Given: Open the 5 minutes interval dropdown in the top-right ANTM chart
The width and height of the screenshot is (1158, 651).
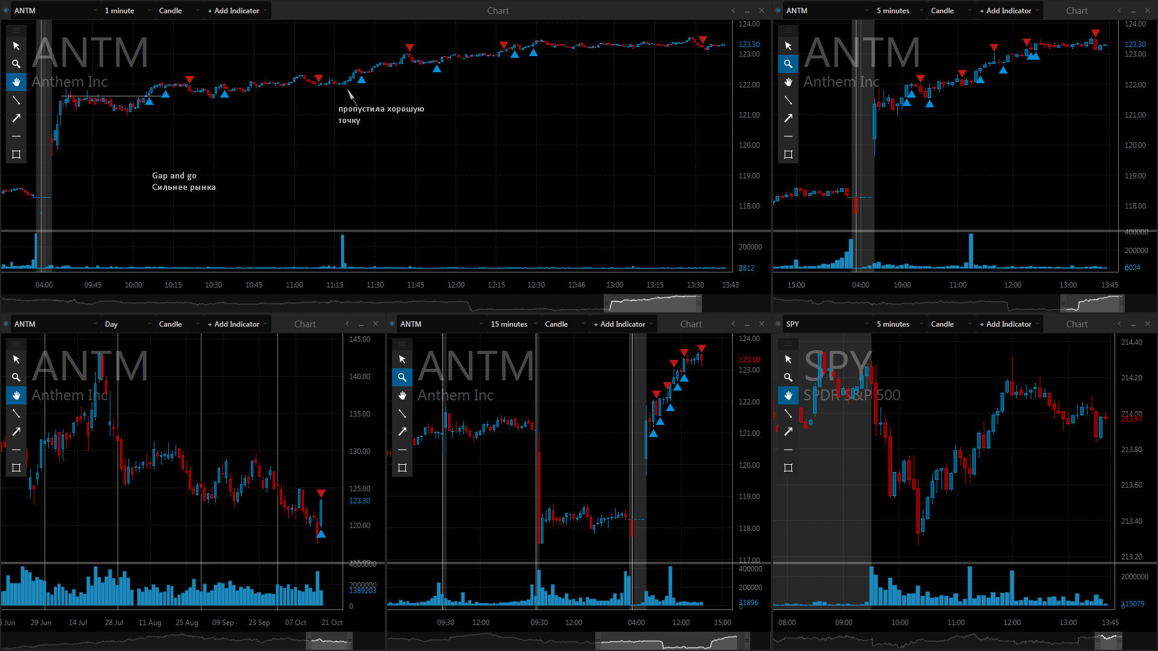Looking at the screenshot, I should pos(899,11).
